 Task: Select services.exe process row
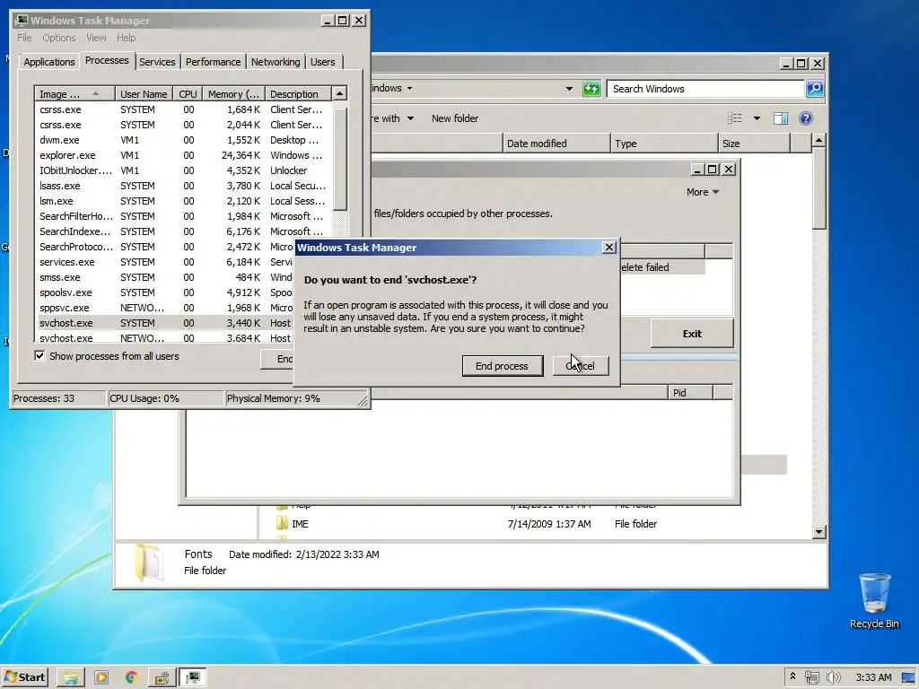point(165,262)
